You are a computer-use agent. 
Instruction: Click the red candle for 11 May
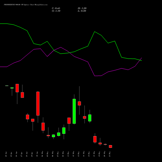(x=69, y=121)
